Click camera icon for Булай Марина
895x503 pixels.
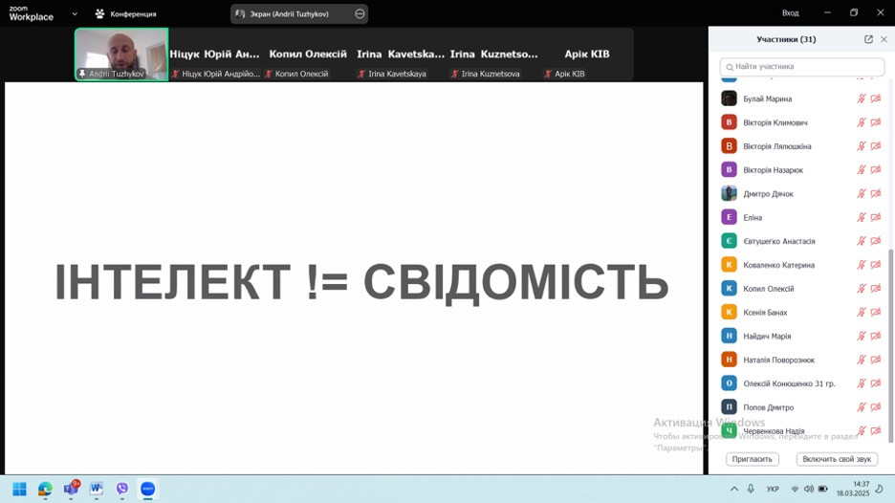(876, 98)
